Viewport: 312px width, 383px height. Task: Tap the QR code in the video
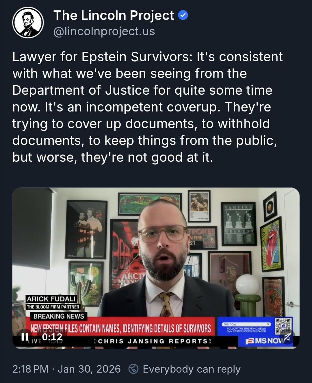pos(283,326)
